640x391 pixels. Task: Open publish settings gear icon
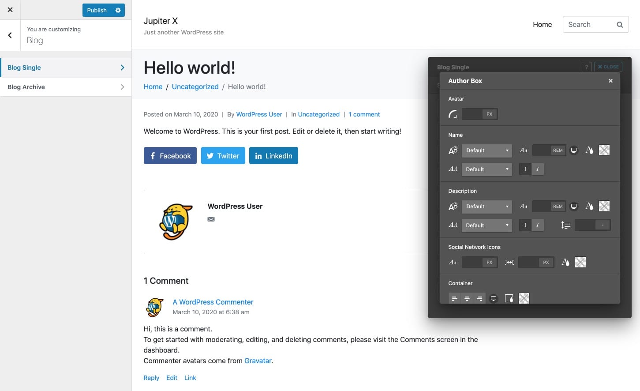point(118,10)
